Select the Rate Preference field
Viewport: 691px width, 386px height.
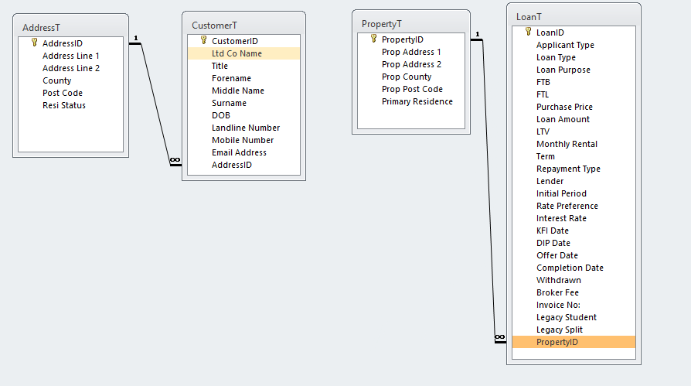point(574,205)
